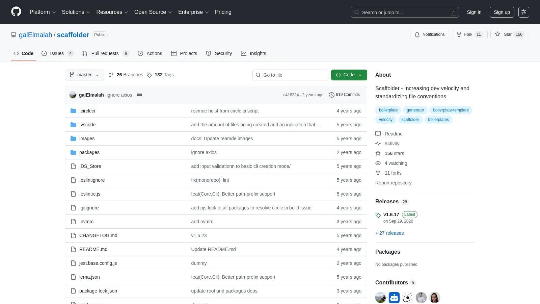540x304 pixels.
Task: Open the 26 Branches link
Action: [x=126, y=75]
